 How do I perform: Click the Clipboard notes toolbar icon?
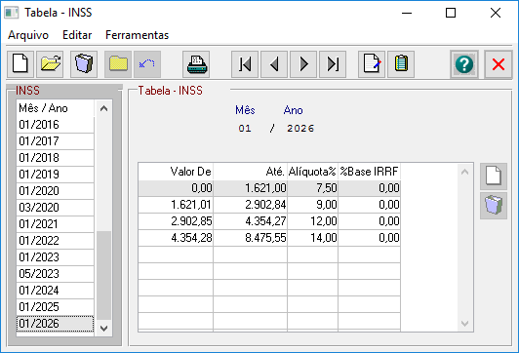coord(401,64)
